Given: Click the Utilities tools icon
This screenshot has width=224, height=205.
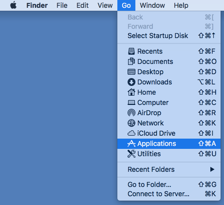Looking at the screenshot, I should click(131, 154).
